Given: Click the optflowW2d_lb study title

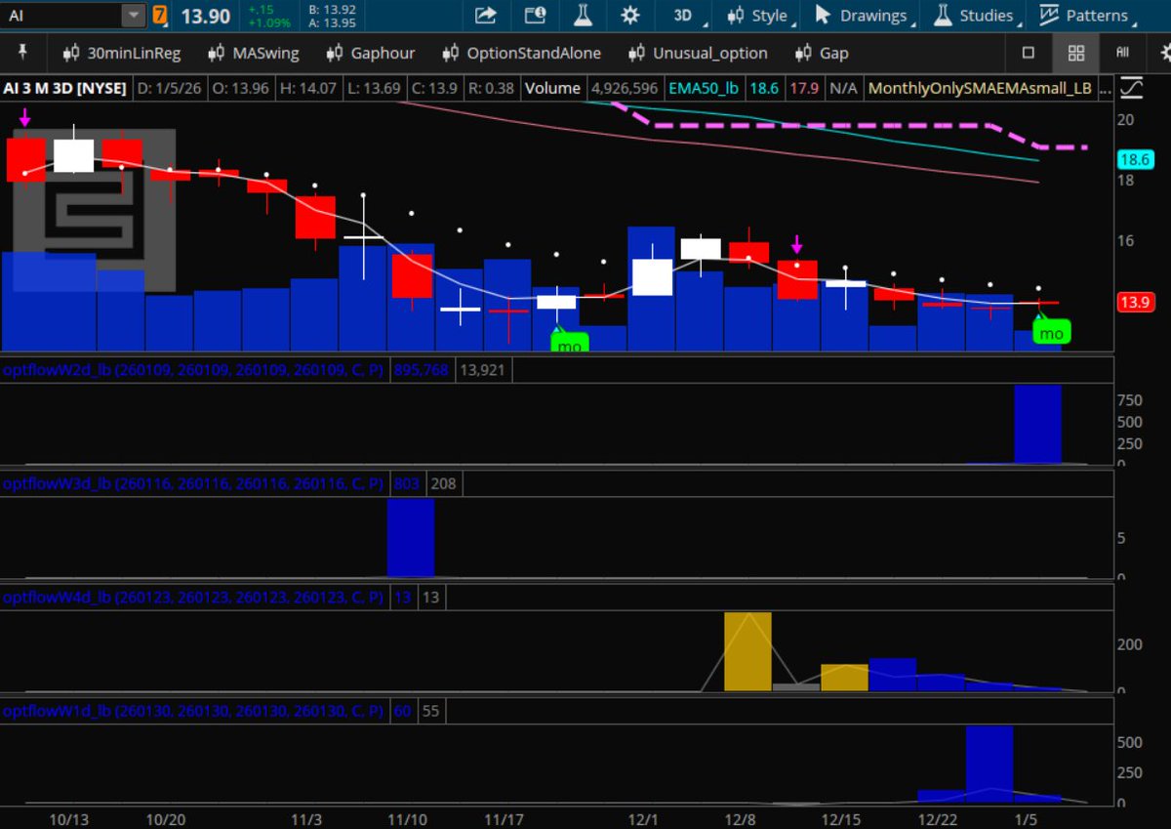Looking at the screenshot, I should 193,370.
